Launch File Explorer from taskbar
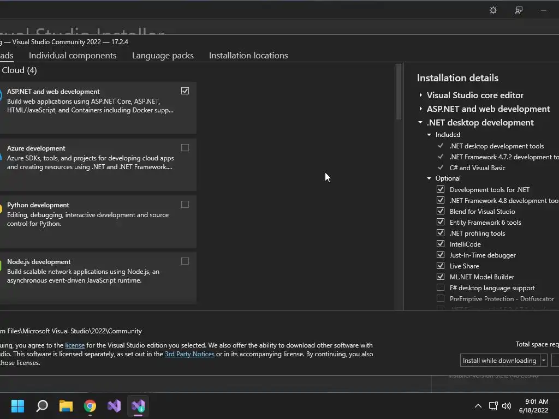This screenshot has width=559, height=419. click(x=66, y=406)
